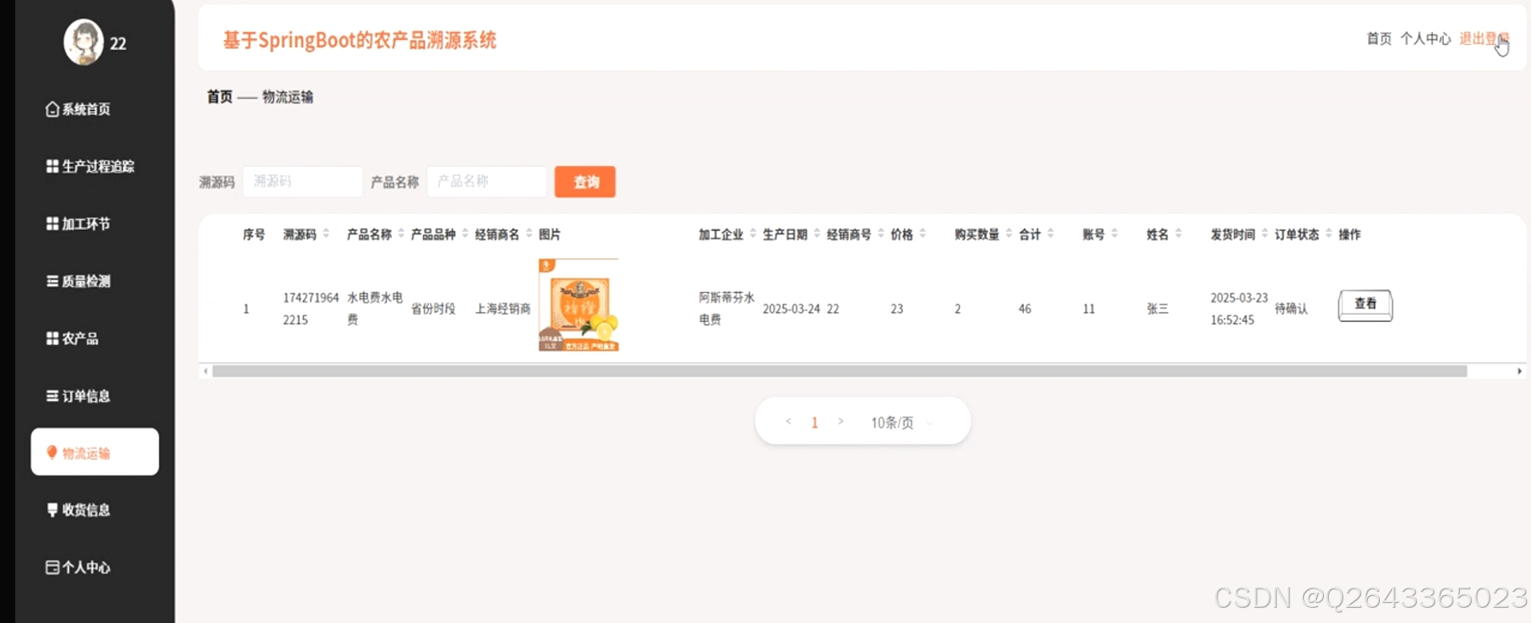The image size is (1531, 623).
Task: Select page number 1
Action: tap(815, 423)
